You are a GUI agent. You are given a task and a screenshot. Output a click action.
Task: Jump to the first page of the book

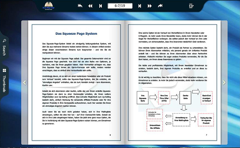click(x=80, y=6)
